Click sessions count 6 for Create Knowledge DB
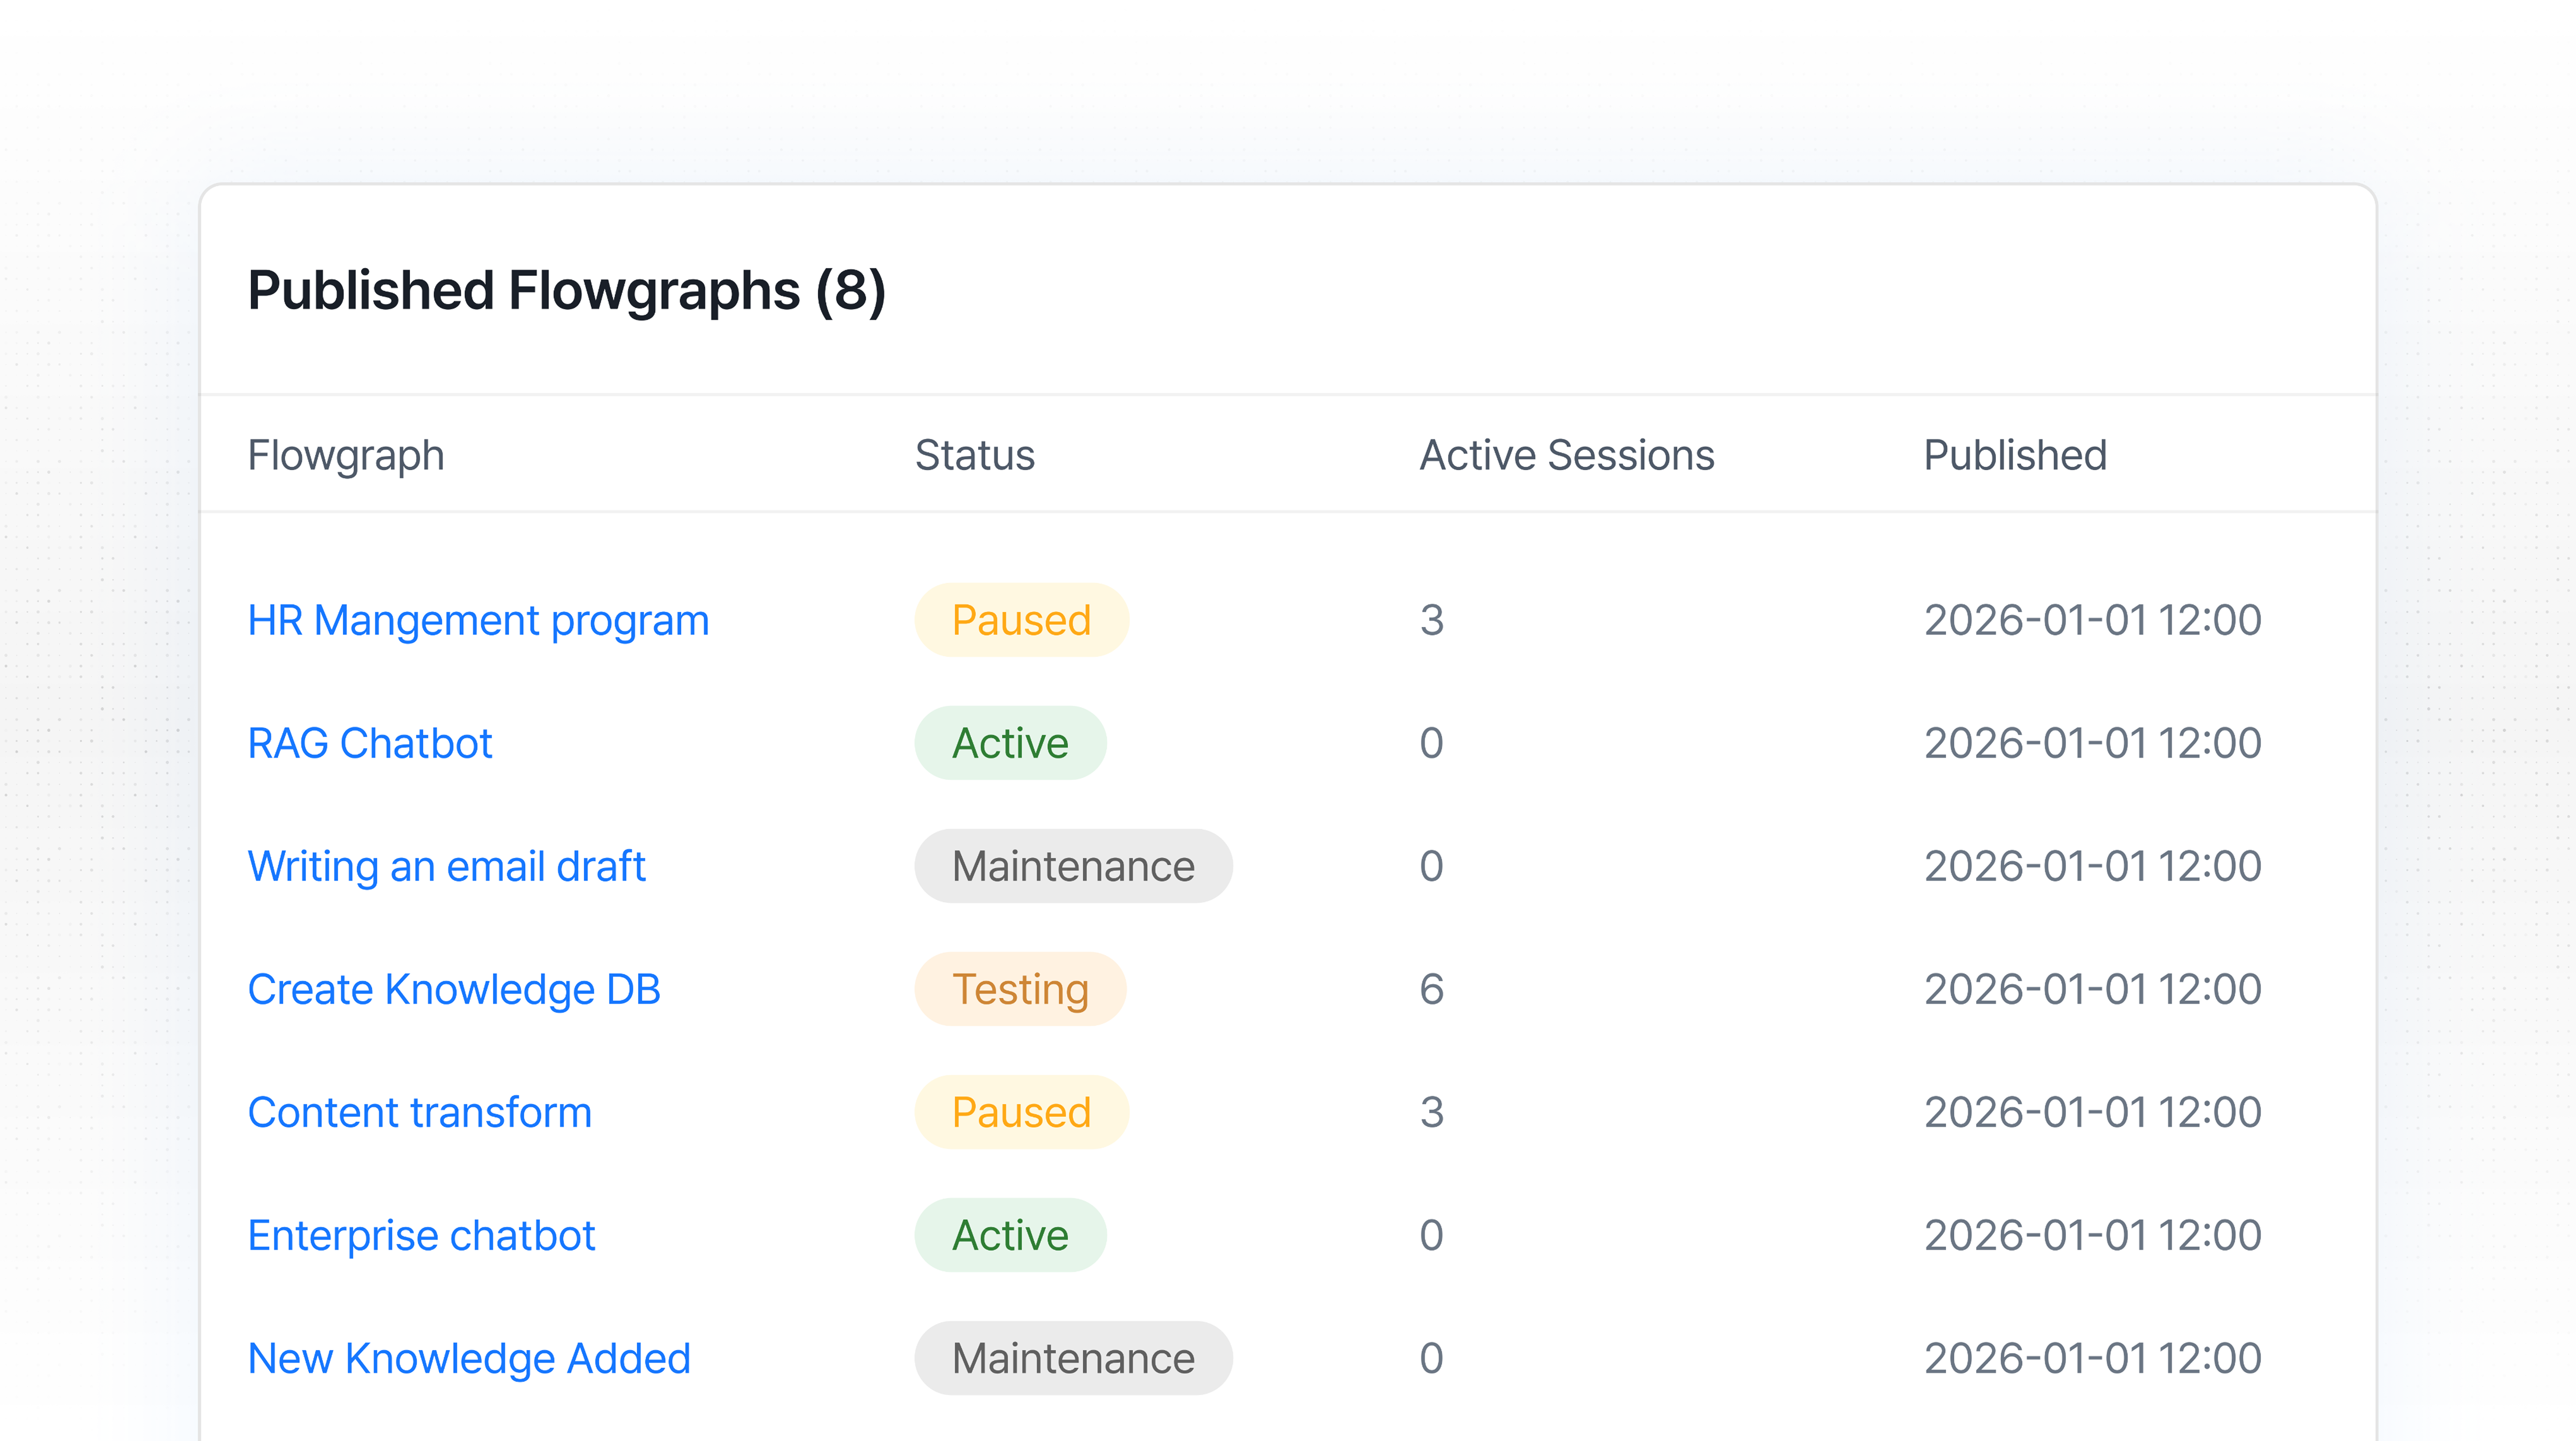The height and width of the screenshot is (1441, 2576). tap(1432, 989)
